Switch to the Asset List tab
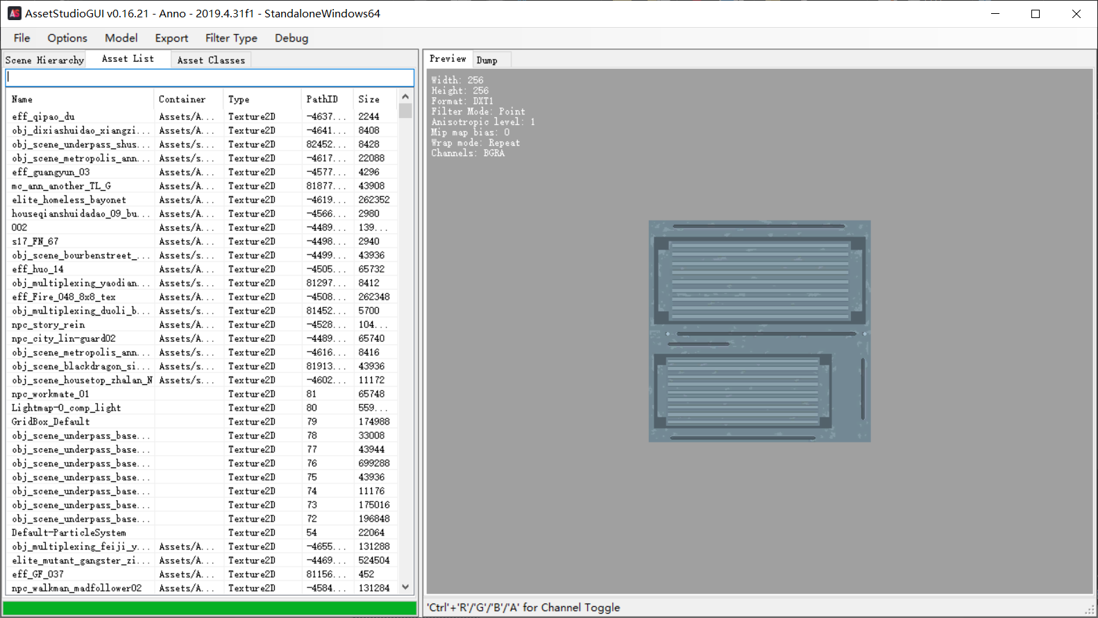This screenshot has height=618, width=1098. pyautogui.click(x=128, y=59)
